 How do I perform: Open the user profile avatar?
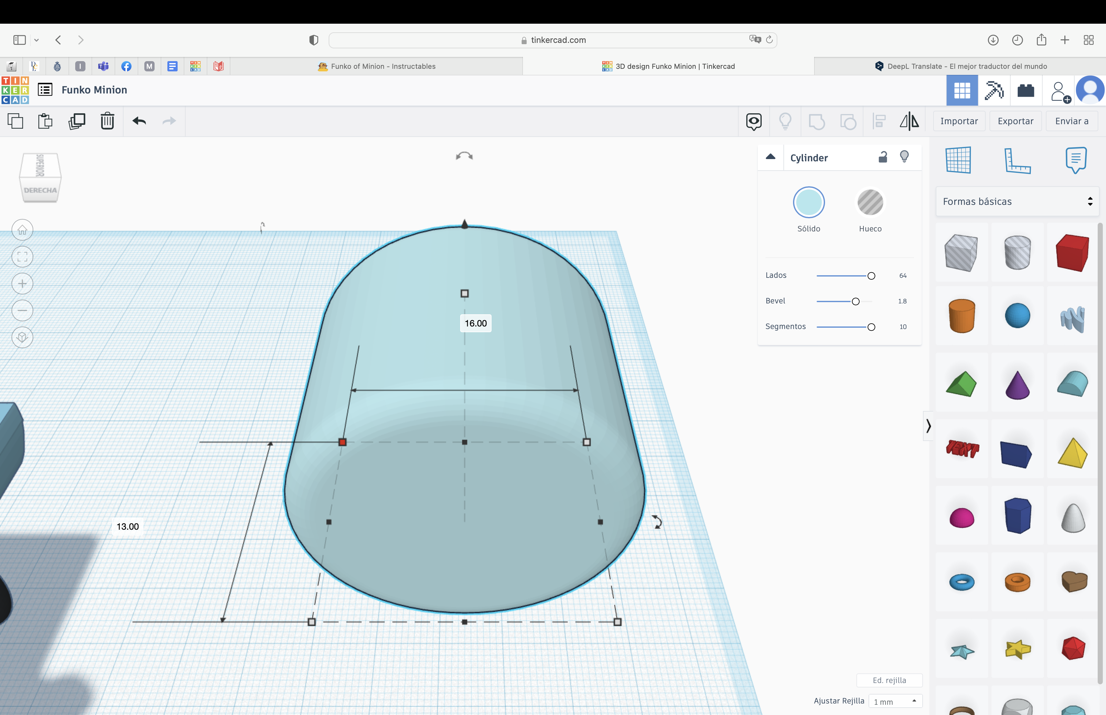pos(1090,90)
